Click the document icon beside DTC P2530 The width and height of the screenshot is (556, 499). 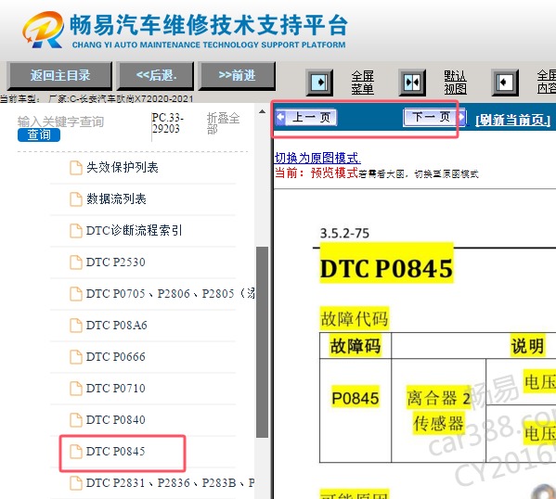[x=75, y=262]
